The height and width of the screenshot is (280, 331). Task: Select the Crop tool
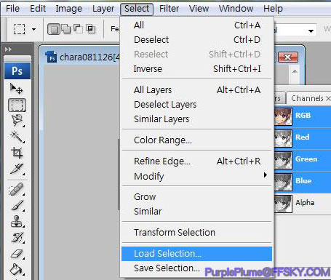pyautogui.click(x=17, y=153)
